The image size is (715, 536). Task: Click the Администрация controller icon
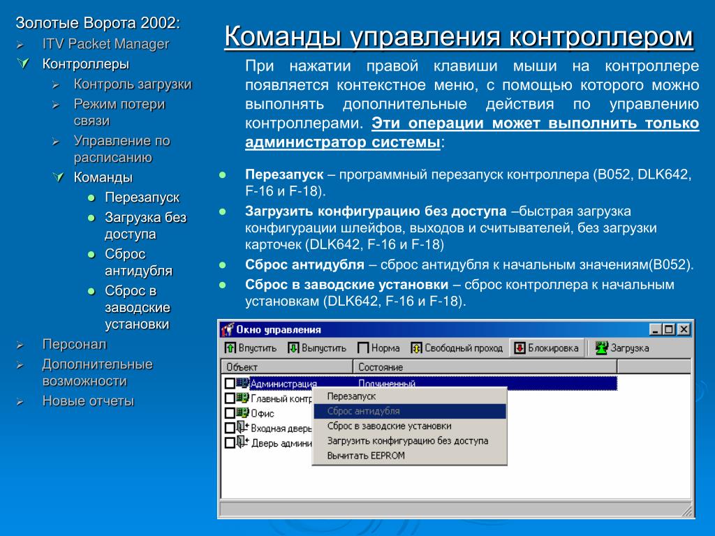click(x=242, y=383)
